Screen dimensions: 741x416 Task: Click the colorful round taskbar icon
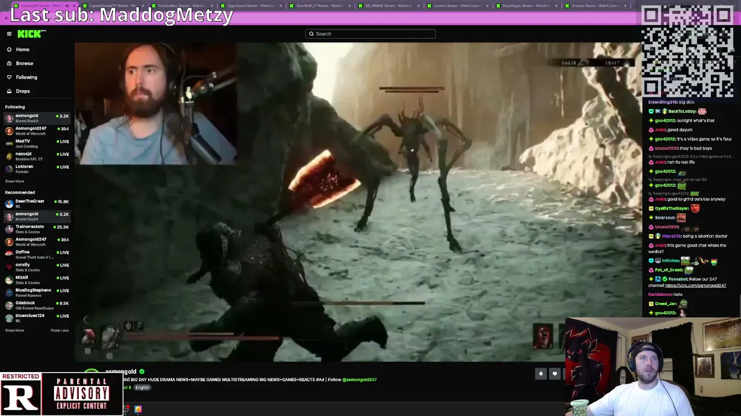138,409
